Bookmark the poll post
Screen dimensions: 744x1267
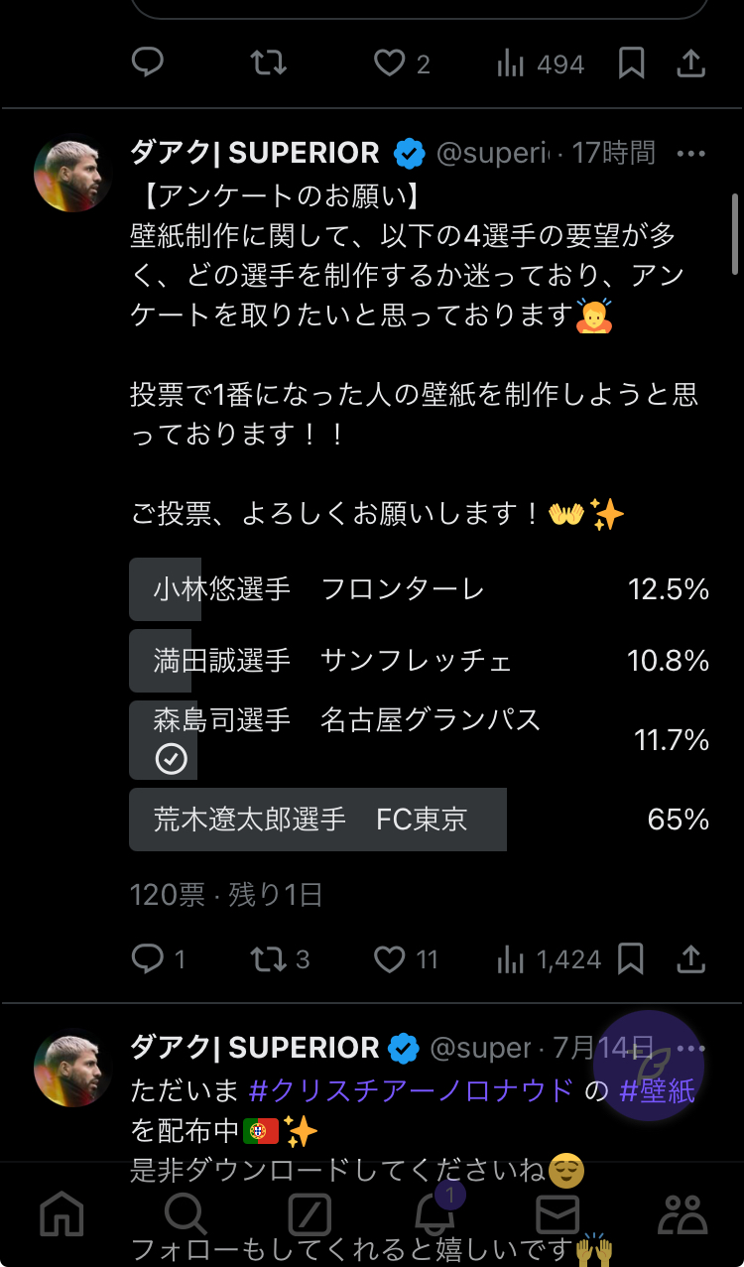point(631,959)
